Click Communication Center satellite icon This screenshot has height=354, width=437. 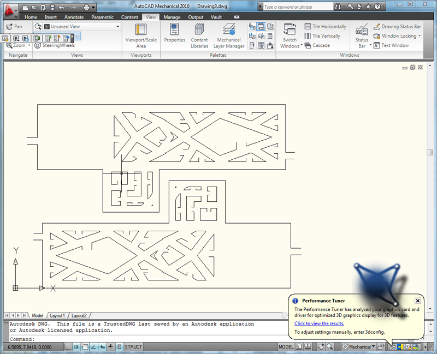click(359, 7)
